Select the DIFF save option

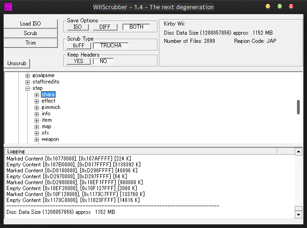[x=105, y=27]
